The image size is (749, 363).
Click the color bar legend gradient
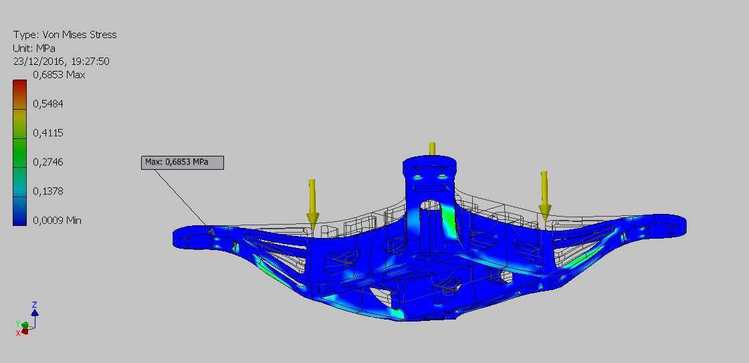(x=19, y=152)
